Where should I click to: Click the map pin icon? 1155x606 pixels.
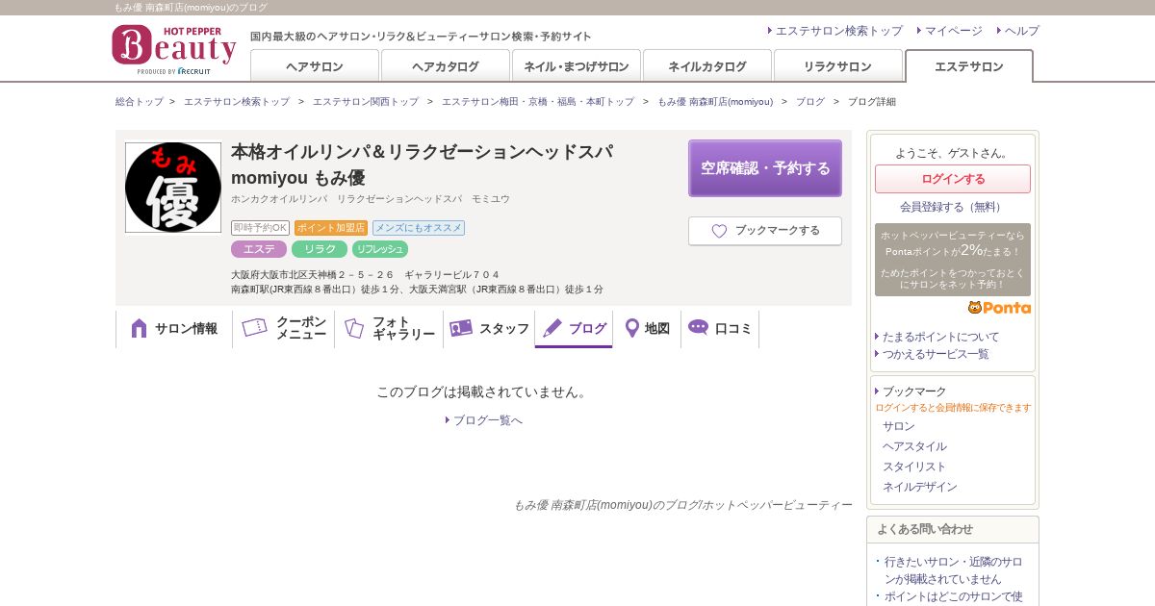pos(632,328)
